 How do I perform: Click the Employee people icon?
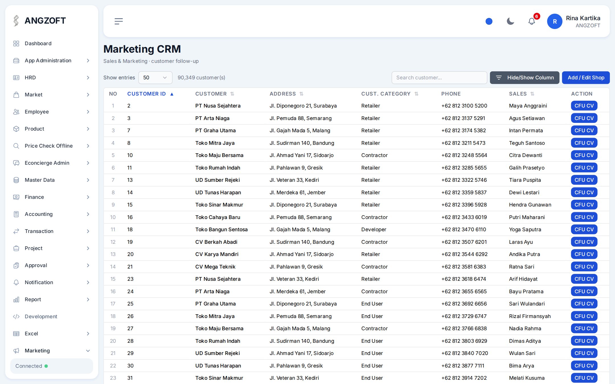(x=16, y=112)
